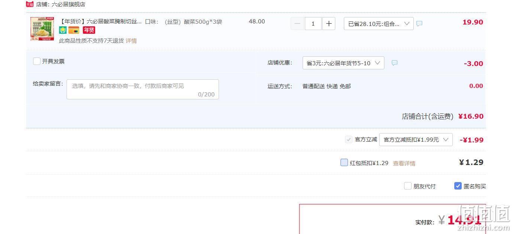Viewport: 513px width, 234px height.
Task: Focus the message-to-seller text box
Action: coord(143,89)
